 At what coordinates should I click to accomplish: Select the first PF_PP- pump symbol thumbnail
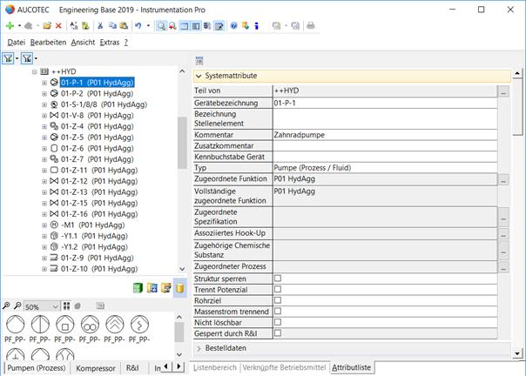click(16, 325)
